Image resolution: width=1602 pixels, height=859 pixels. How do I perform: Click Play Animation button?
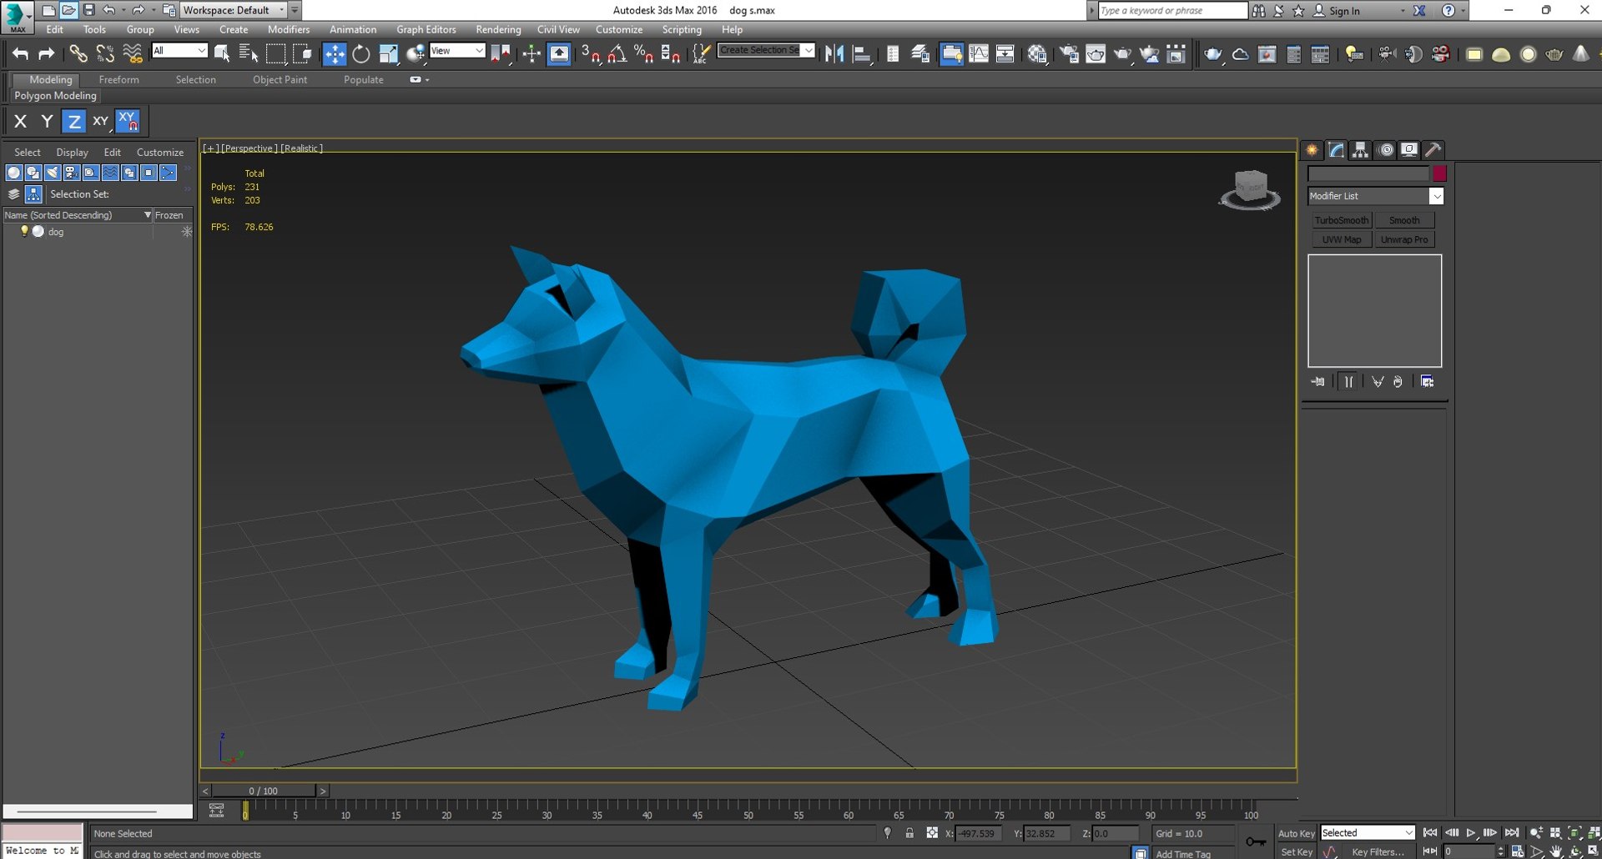pos(1471,833)
